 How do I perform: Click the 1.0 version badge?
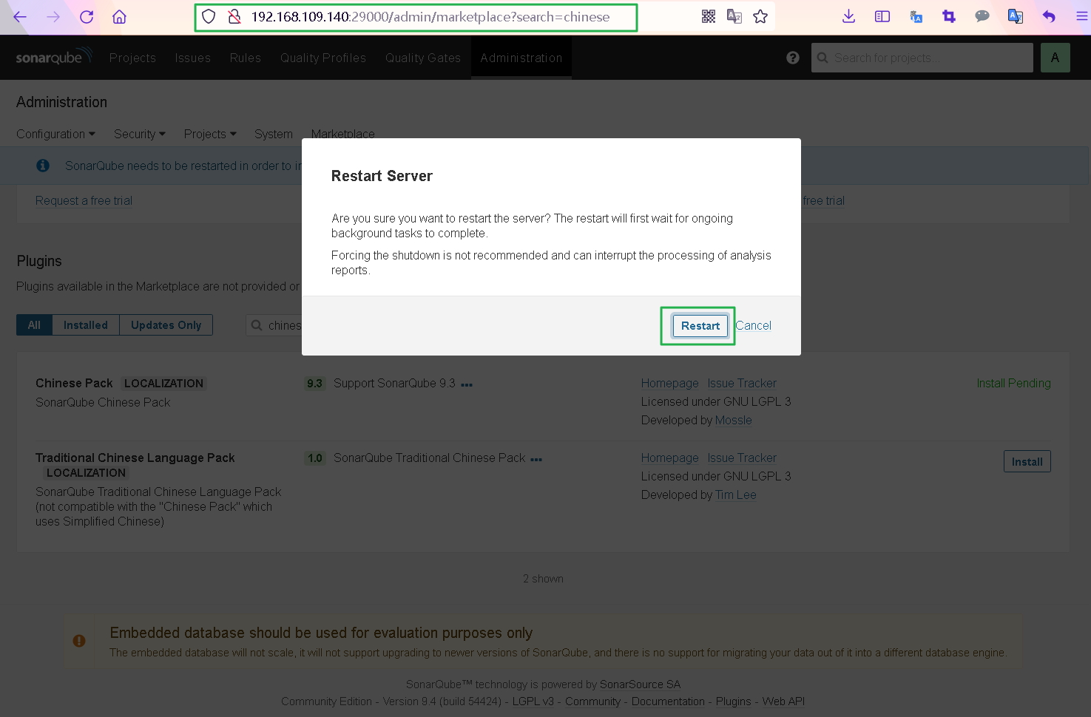(x=315, y=458)
